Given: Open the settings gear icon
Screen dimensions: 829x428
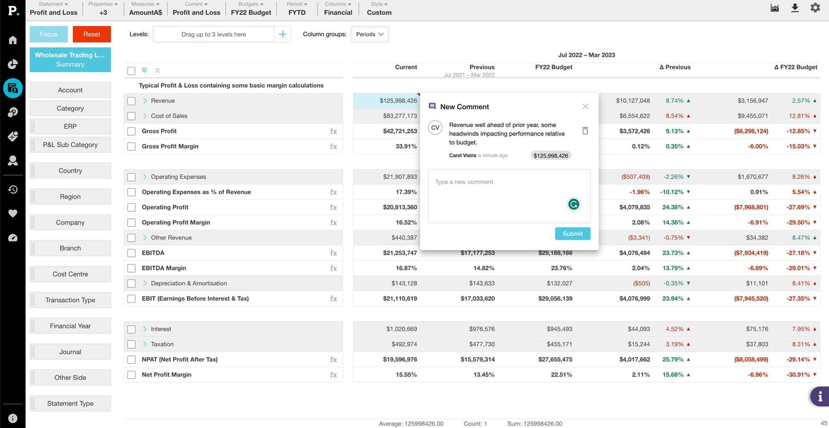Looking at the screenshot, I should click(815, 8).
